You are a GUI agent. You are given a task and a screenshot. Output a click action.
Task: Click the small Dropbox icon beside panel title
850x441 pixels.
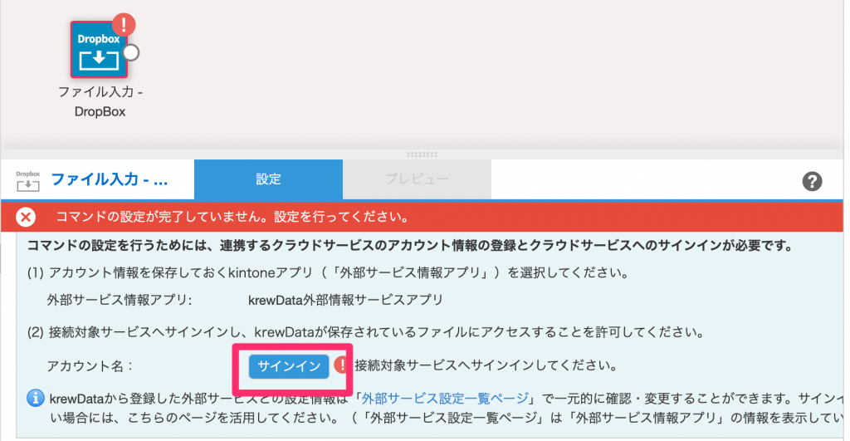coord(27,182)
